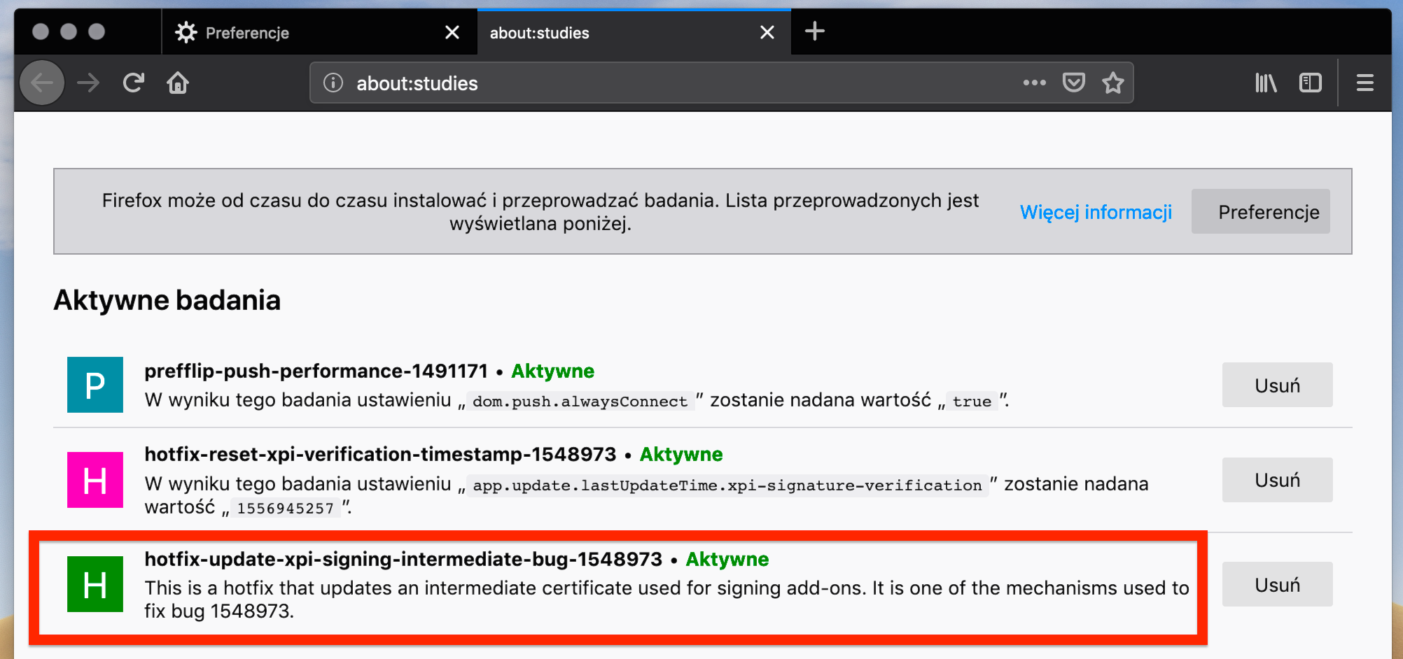Click Usuń for hotfix-reset-xpi-verification-timestamp
Image resolution: width=1403 pixels, height=659 pixels.
(1278, 480)
